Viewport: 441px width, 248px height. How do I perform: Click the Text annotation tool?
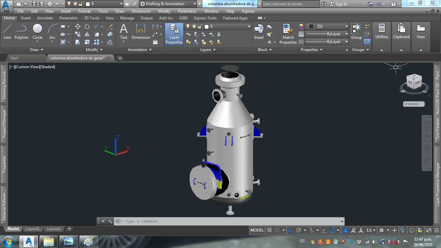tap(124, 32)
